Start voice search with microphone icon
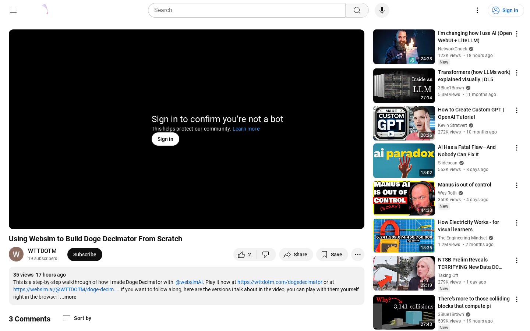Image resolution: width=530 pixels, height=331 pixels. 382,10
